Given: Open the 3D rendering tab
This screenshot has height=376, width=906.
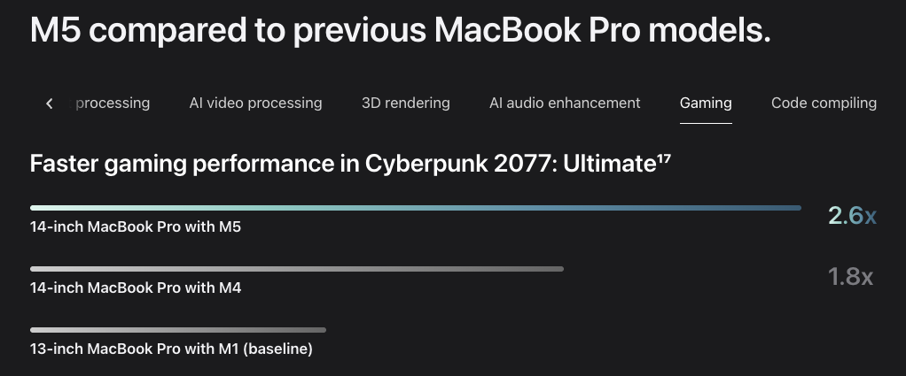Looking at the screenshot, I should coord(405,104).
